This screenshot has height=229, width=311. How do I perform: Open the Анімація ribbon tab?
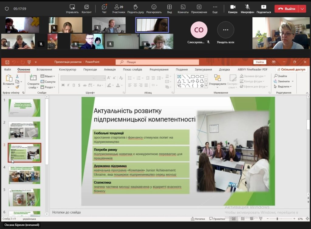(x=110, y=69)
